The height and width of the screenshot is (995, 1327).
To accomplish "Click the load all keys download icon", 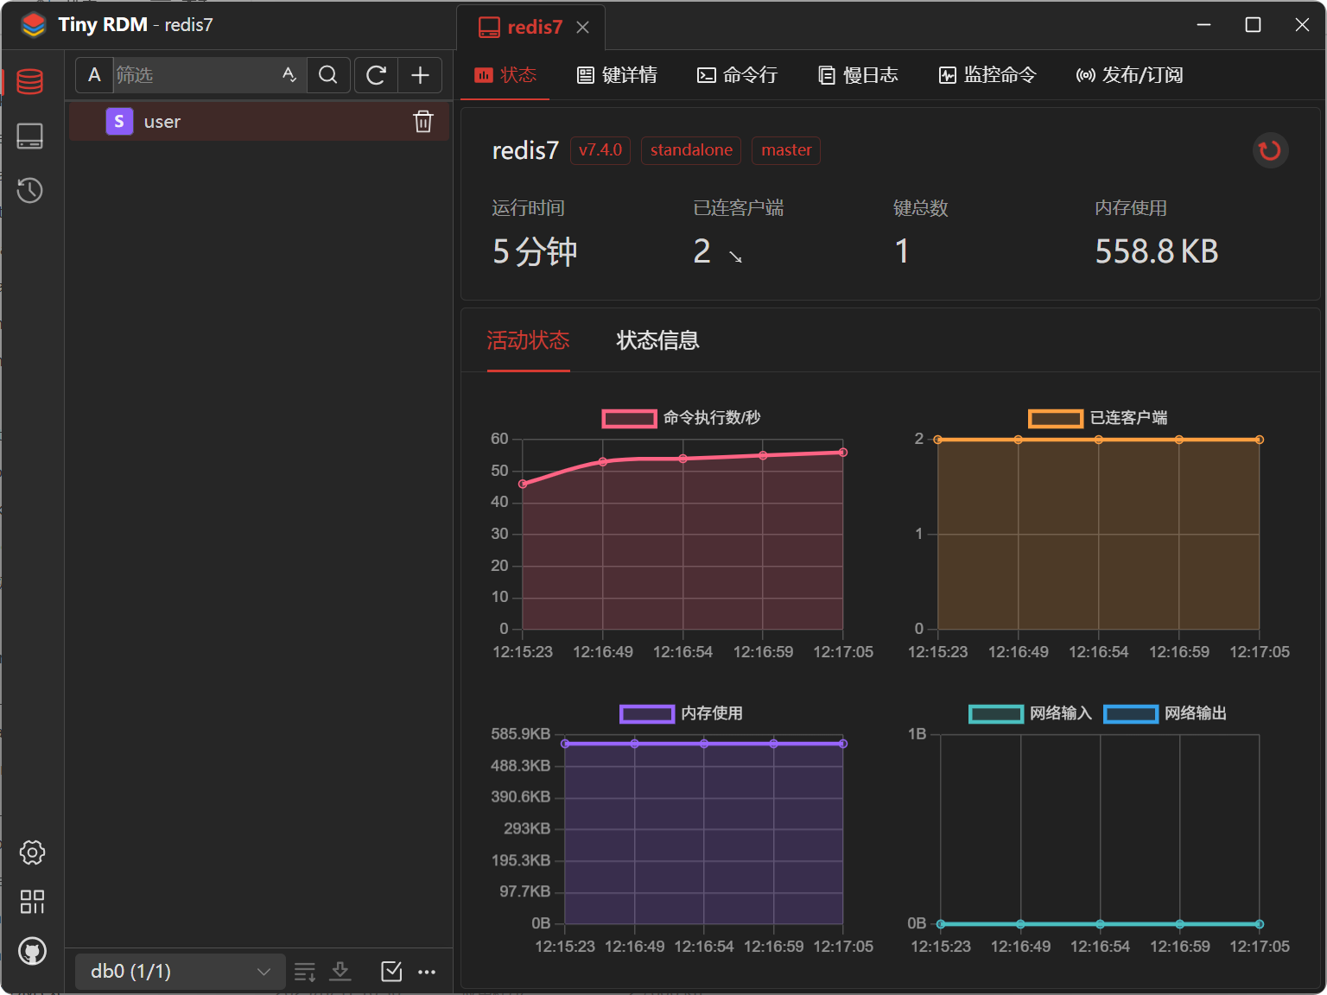I will [x=340, y=972].
